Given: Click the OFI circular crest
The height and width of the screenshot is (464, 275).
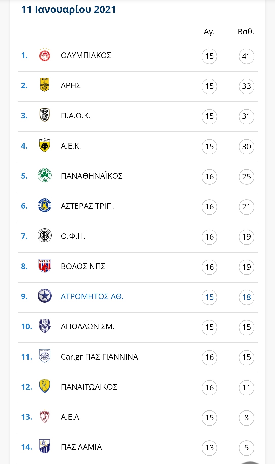Looking at the screenshot, I should click(x=45, y=235).
